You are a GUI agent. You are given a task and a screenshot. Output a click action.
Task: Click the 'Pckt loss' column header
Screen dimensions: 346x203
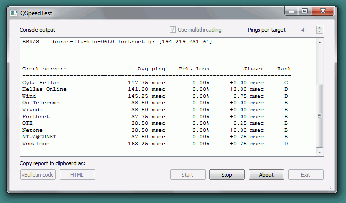[x=194, y=69]
